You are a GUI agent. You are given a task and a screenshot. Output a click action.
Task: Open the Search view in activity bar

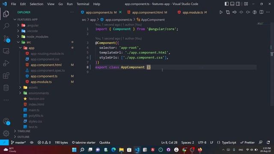click(6, 26)
